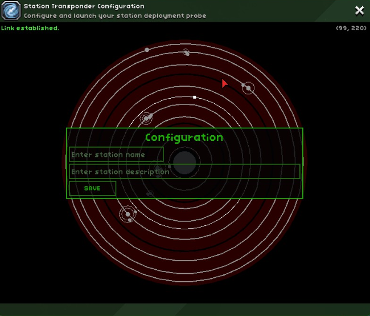Viewport: 370px width, 316px height.
Task: Click the Station Transponder icon in title bar
Action: pyautogui.click(x=11, y=10)
